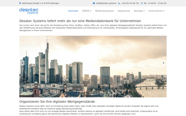Click the map pin location icon
This screenshot has width=186, height=116.
[x=20, y=3]
